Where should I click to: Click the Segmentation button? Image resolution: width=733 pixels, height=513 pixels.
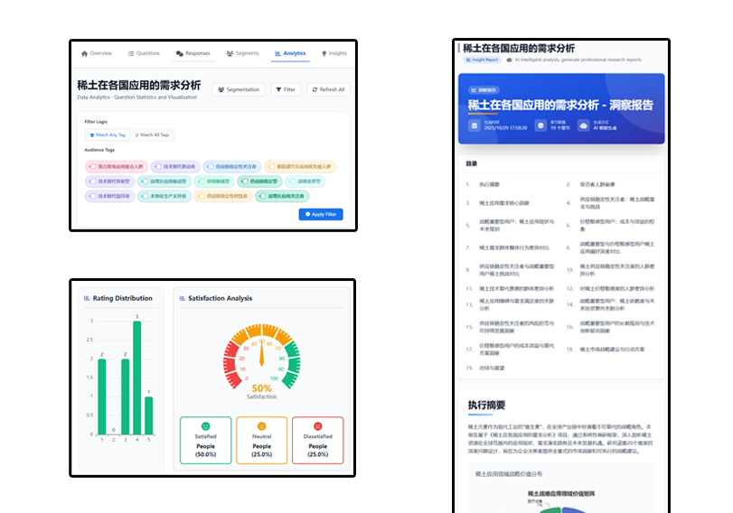[239, 89]
